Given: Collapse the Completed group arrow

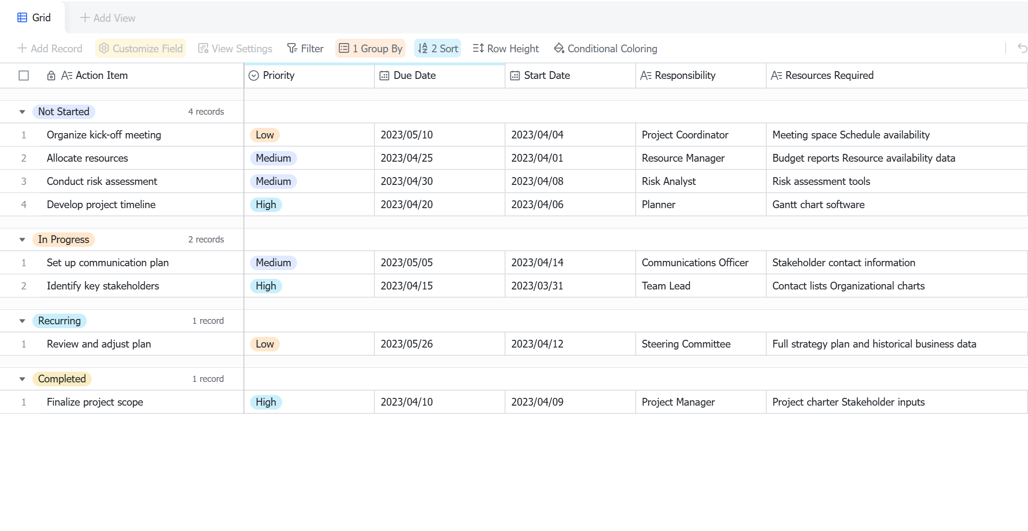Looking at the screenshot, I should click(22, 379).
